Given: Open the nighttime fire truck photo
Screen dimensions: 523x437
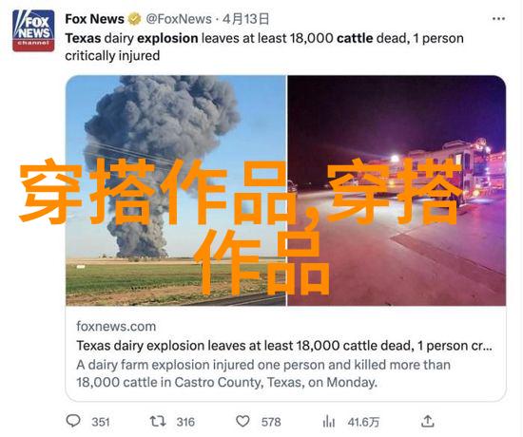Looking at the screenshot, I should click(x=397, y=190).
